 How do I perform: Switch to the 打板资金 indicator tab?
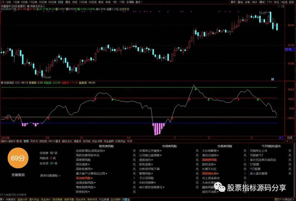[120, 141]
